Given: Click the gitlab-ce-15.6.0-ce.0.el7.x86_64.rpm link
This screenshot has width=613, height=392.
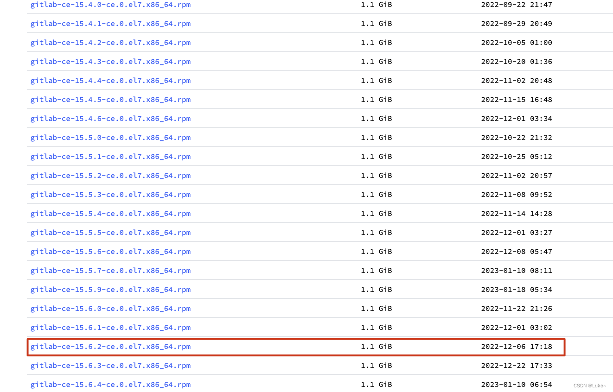Looking at the screenshot, I should click(110, 309).
